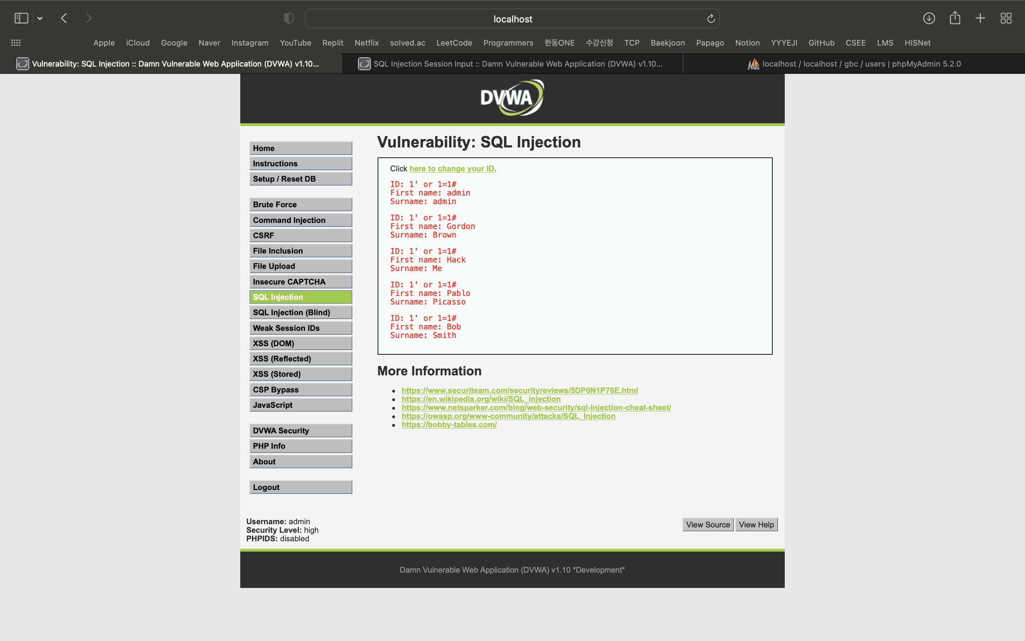Reload the page with refresh icon

pyautogui.click(x=711, y=19)
